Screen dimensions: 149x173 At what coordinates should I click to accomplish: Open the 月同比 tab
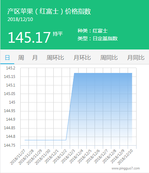136,58
